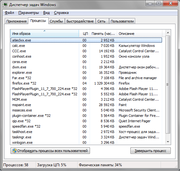Maximize the Task Manager window
Viewport: 180px width, 171px height.
(x=159, y=3)
